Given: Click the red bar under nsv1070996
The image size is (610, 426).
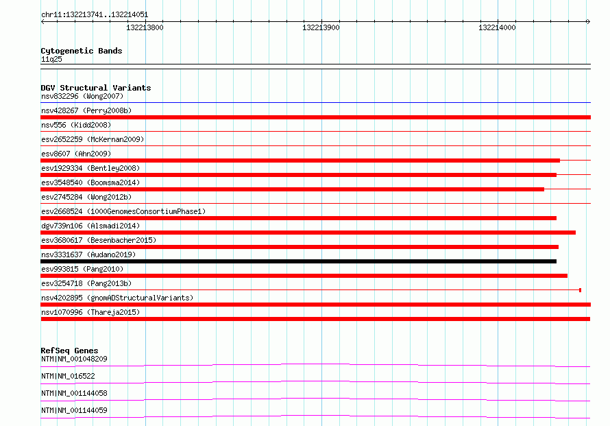Looking at the screenshot, I should [x=315, y=319].
